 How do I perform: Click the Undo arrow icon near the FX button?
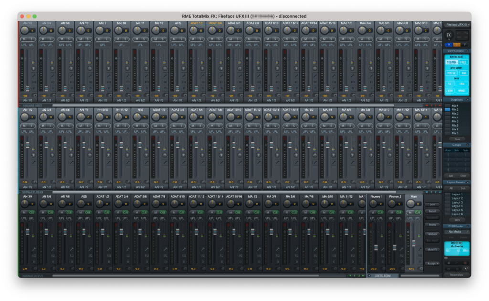pyautogui.click(x=459, y=35)
